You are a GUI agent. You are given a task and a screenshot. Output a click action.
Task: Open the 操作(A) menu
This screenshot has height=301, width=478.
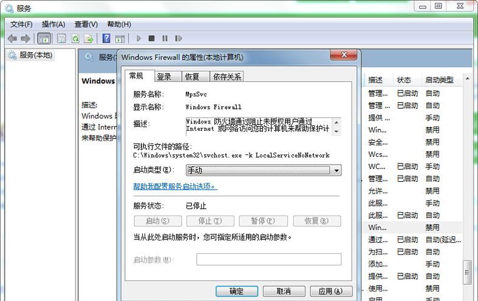click(x=53, y=24)
